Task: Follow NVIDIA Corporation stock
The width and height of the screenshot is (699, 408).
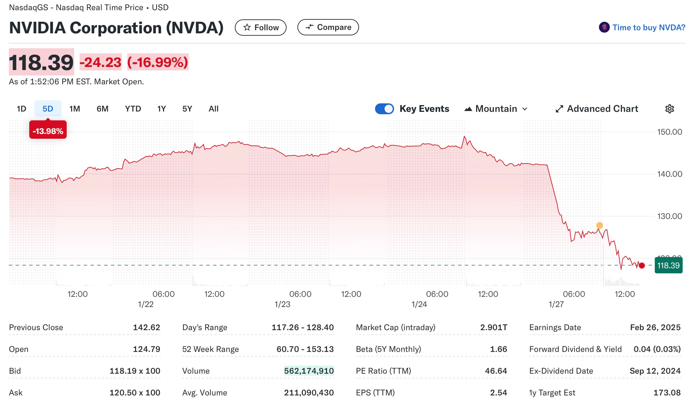Action: [x=261, y=28]
